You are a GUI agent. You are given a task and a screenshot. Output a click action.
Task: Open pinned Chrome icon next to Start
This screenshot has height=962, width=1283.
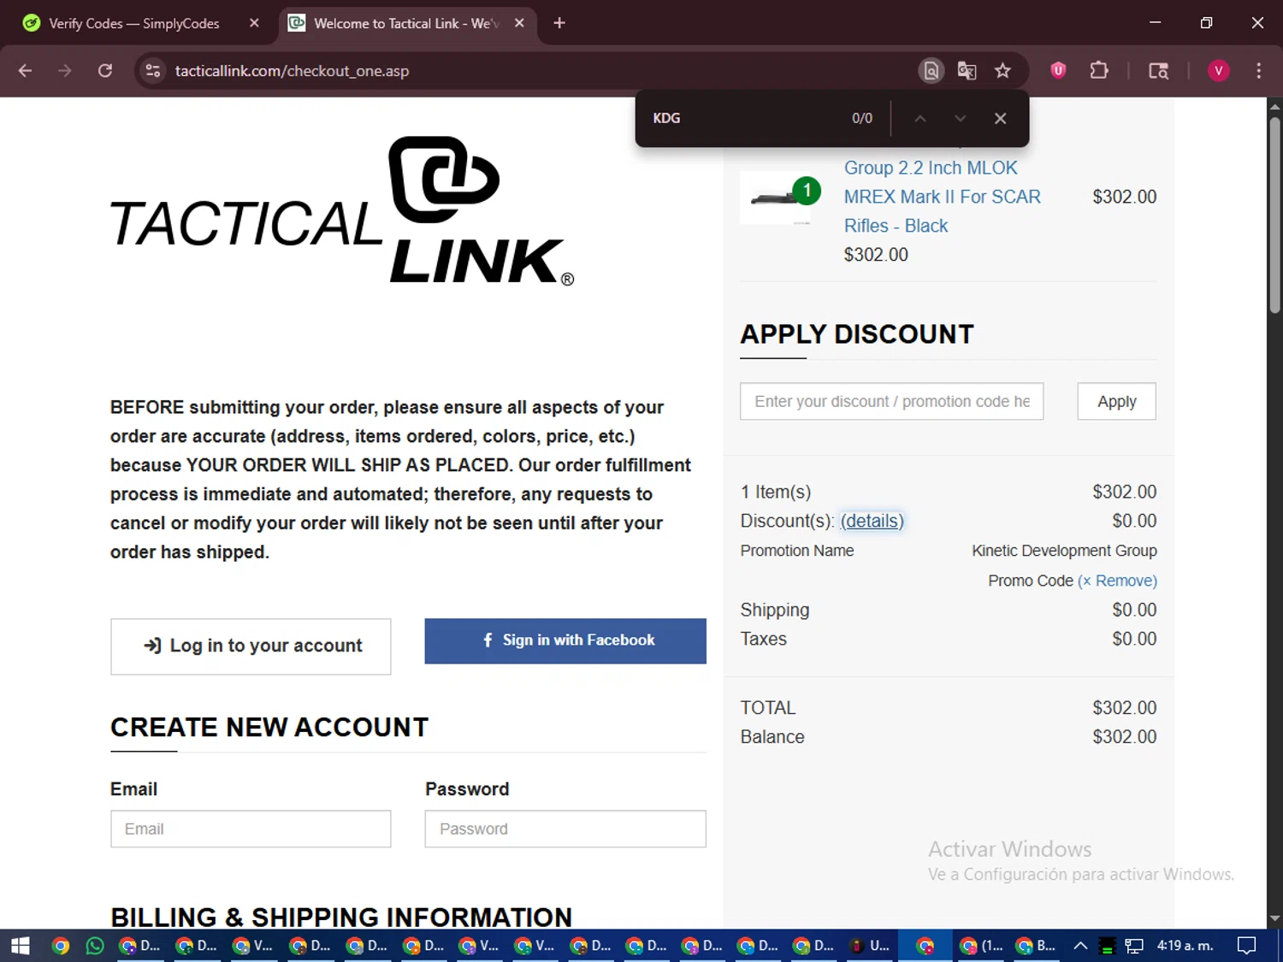(x=60, y=946)
